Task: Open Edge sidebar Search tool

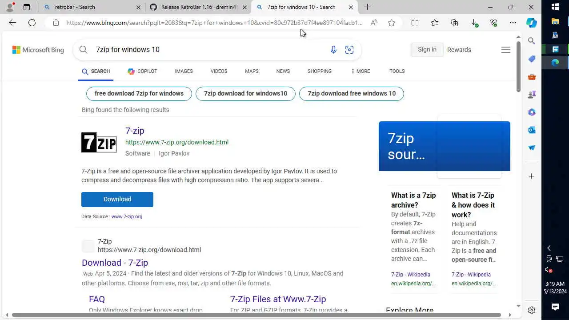Action: (532, 41)
